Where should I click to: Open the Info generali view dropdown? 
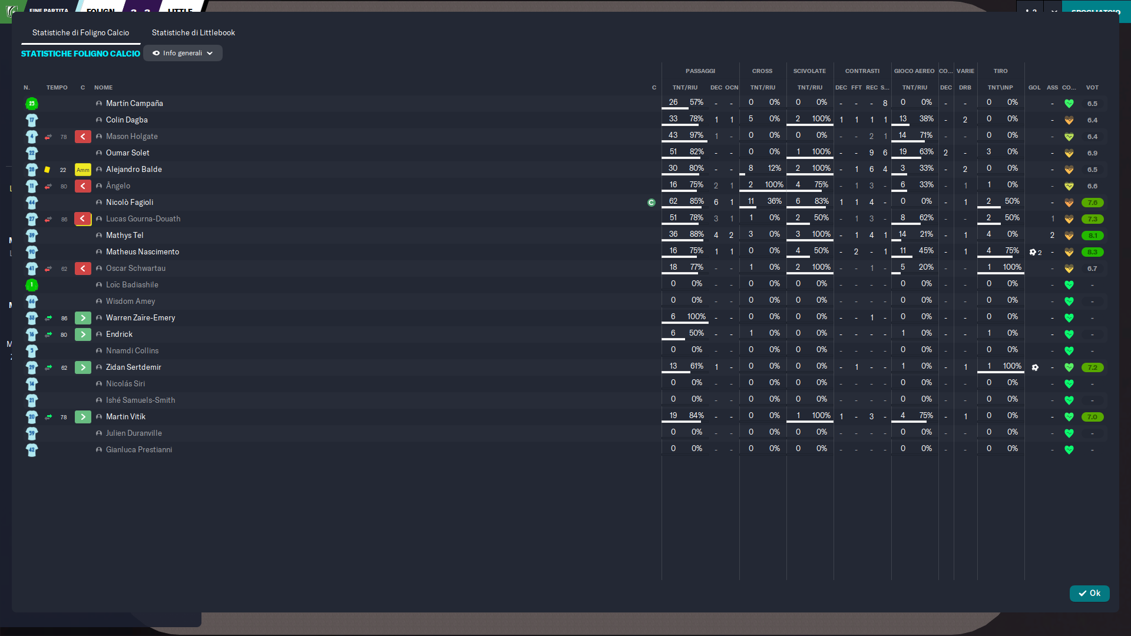[183, 53]
